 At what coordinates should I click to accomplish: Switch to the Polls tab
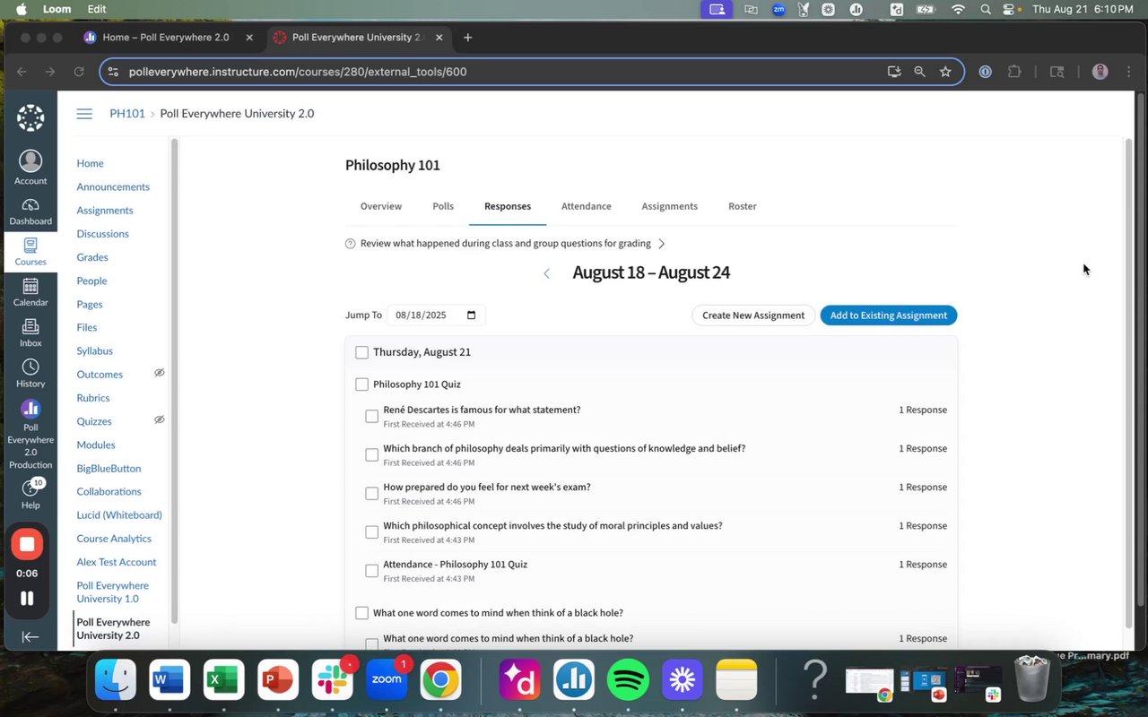[x=443, y=206]
